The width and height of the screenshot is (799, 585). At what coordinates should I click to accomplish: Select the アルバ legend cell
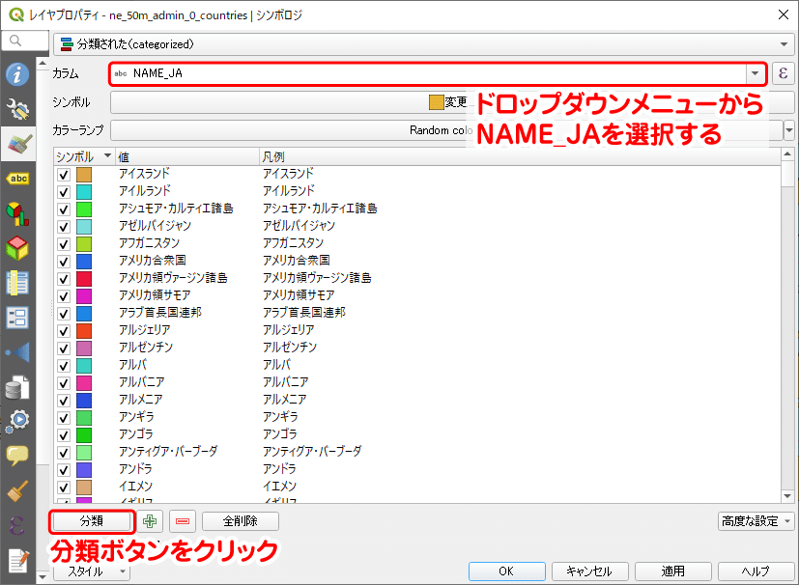pyautogui.click(x=276, y=365)
